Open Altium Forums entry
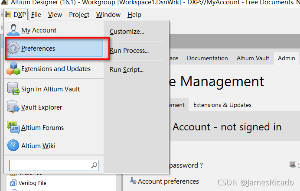 click(x=54, y=127)
